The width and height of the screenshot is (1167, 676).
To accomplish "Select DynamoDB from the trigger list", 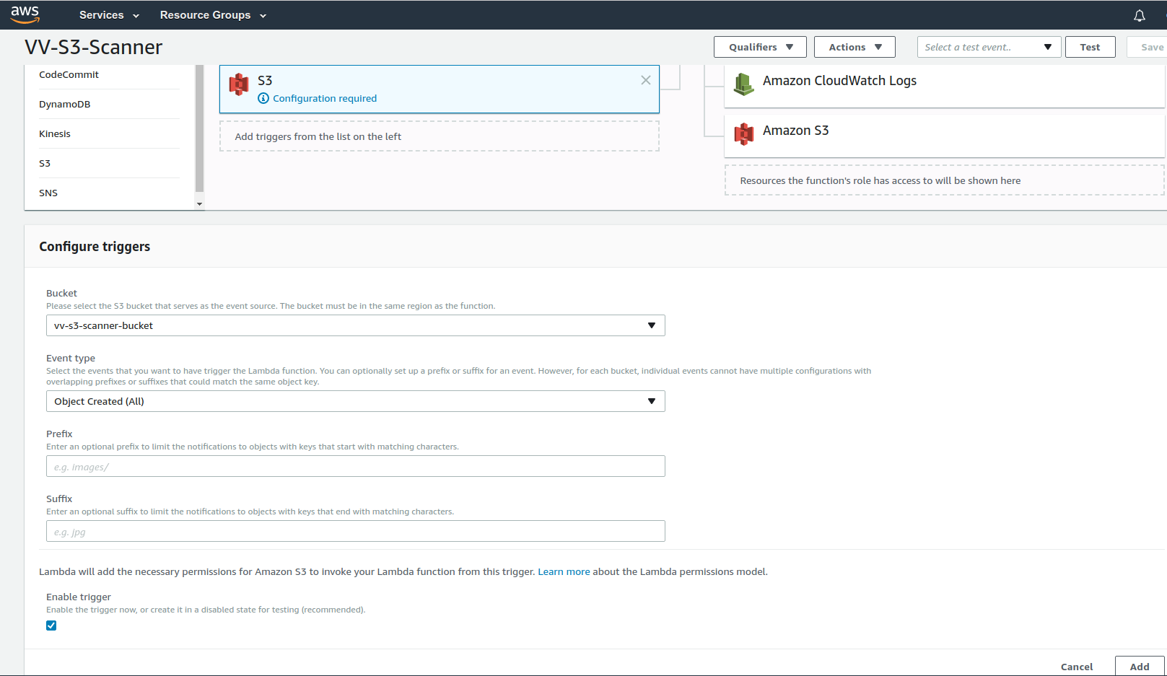I will [65, 104].
